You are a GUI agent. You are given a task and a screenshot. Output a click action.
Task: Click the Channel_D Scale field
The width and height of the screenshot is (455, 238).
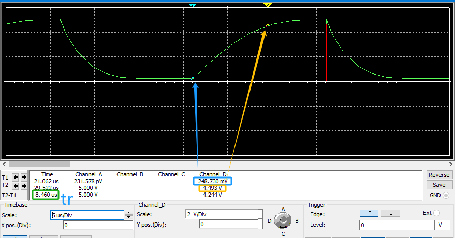224,214
